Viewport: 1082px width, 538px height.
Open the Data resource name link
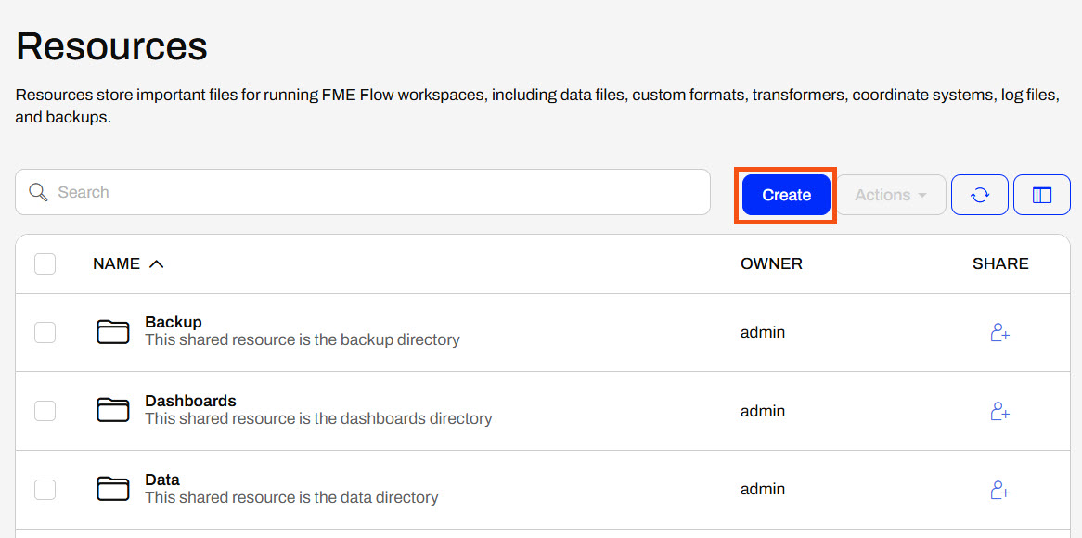point(162,480)
